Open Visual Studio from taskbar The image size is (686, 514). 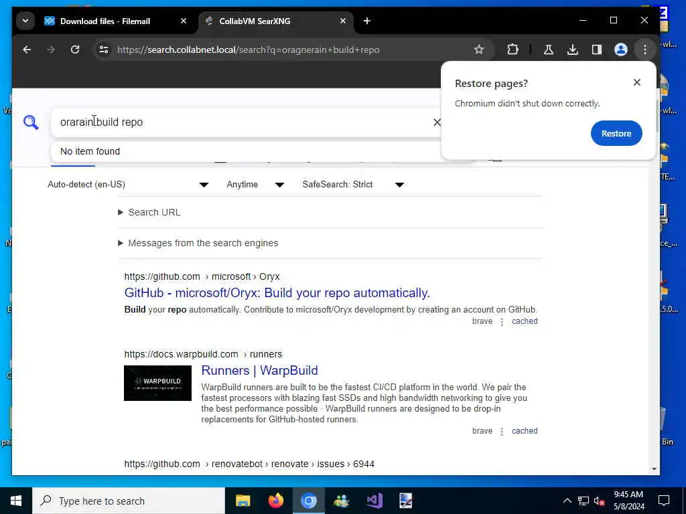(x=374, y=501)
